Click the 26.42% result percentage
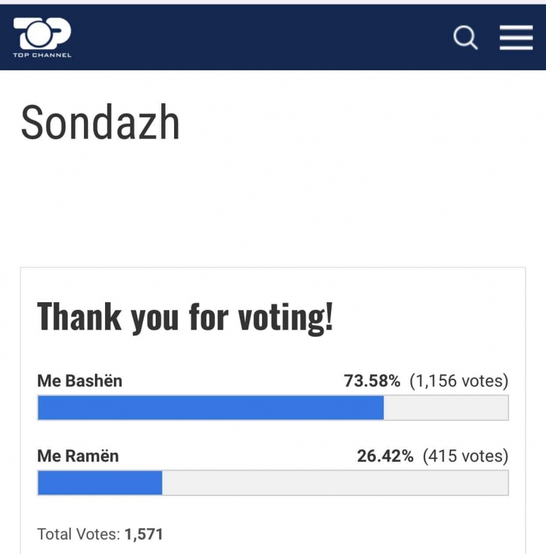The width and height of the screenshot is (546, 554). coord(385,456)
